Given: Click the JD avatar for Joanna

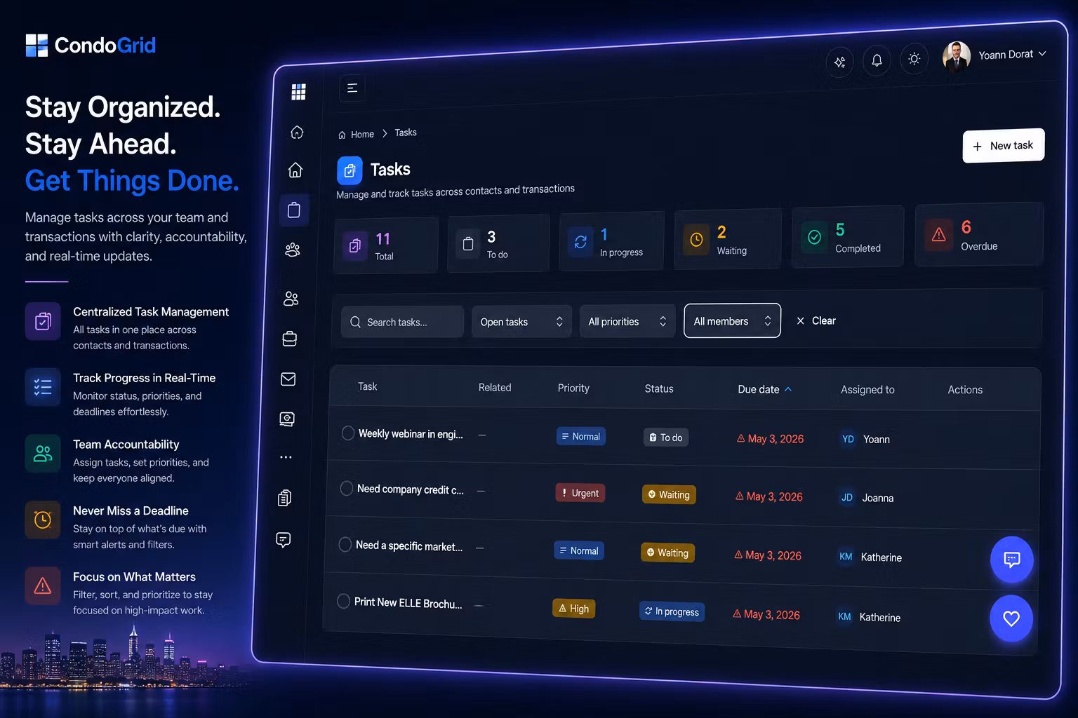Looking at the screenshot, I should 847,497.
